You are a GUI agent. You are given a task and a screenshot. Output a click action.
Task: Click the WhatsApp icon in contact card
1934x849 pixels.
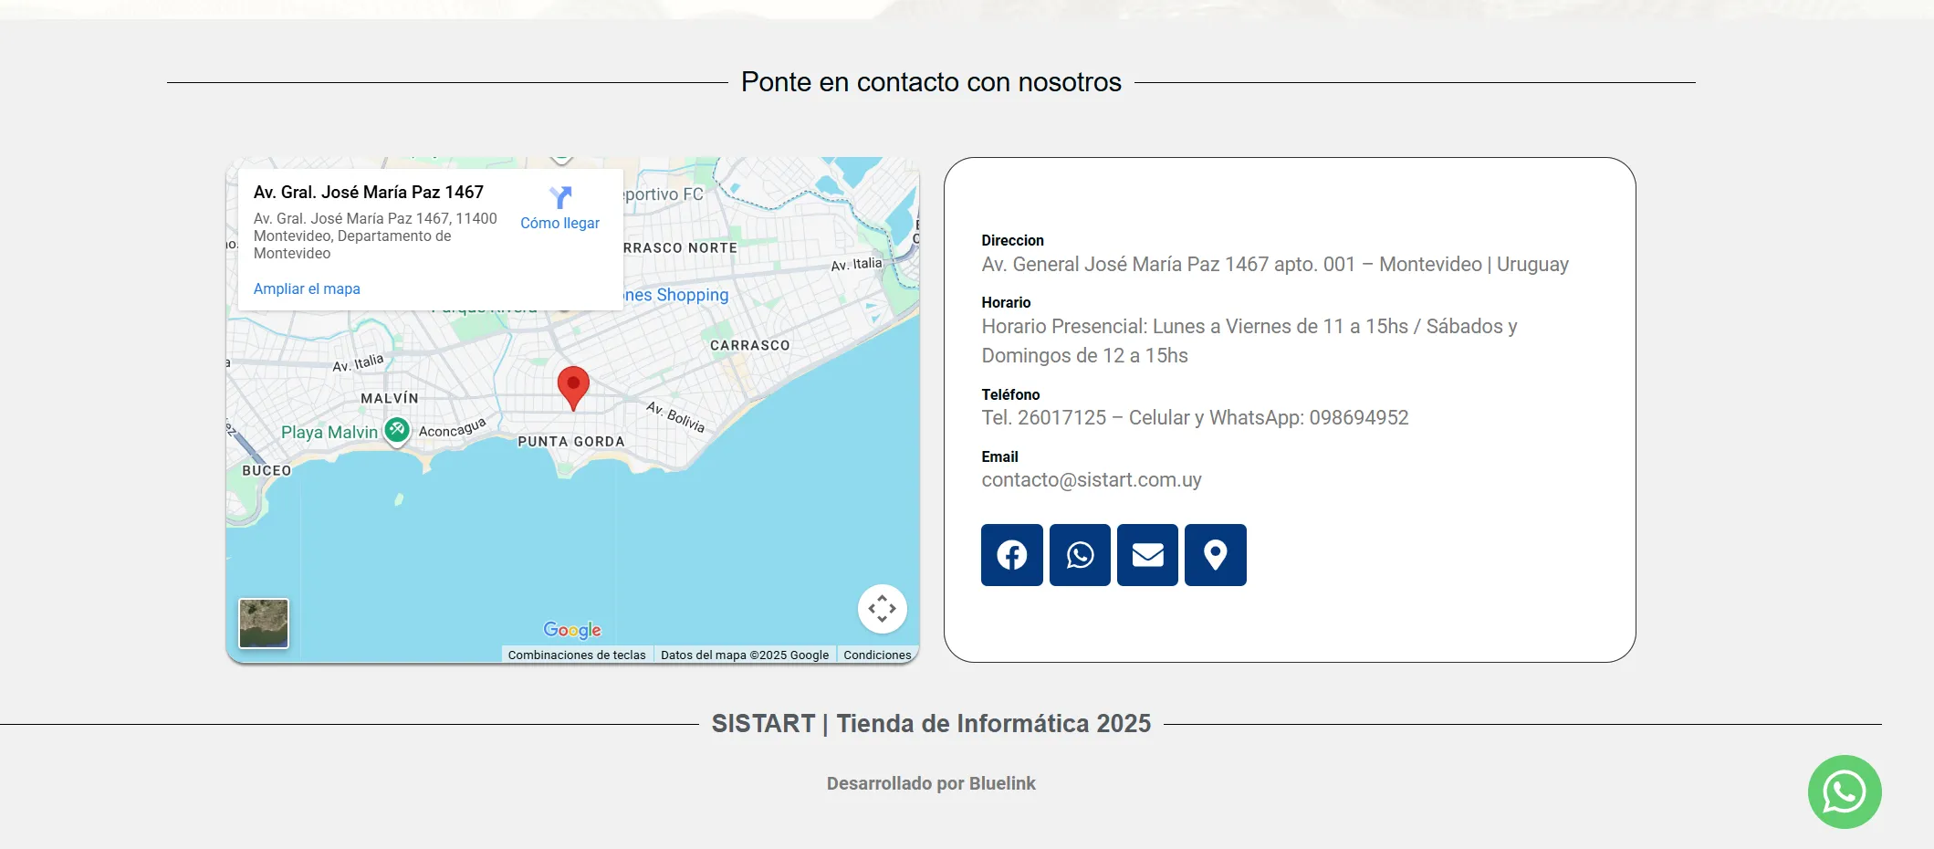[x=1080, y=555]
